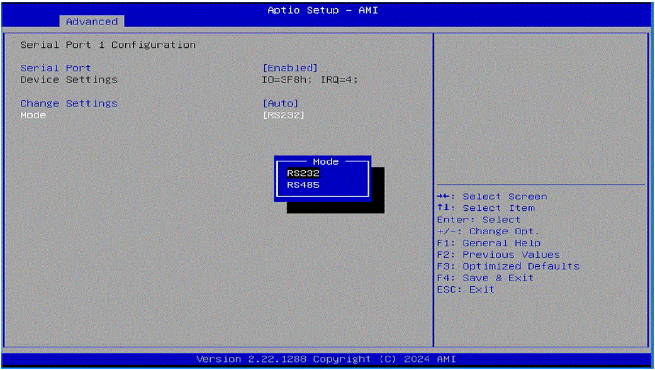Viewport: 655px width, 370px height.
Task: Choose RS485 in the Mode popup
Action: pos(303,184)
